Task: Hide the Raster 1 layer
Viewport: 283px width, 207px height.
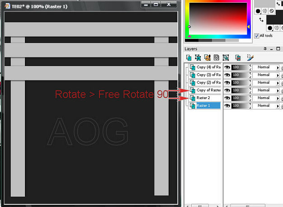Action: (x=227, y=106)
